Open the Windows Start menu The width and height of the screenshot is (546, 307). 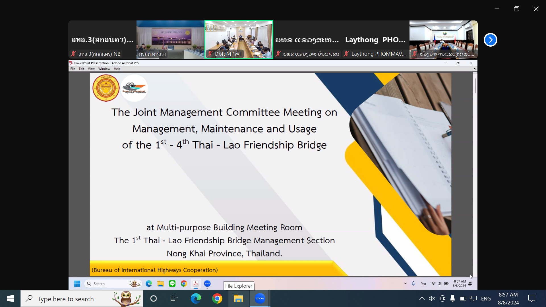[x=10, y=298]
